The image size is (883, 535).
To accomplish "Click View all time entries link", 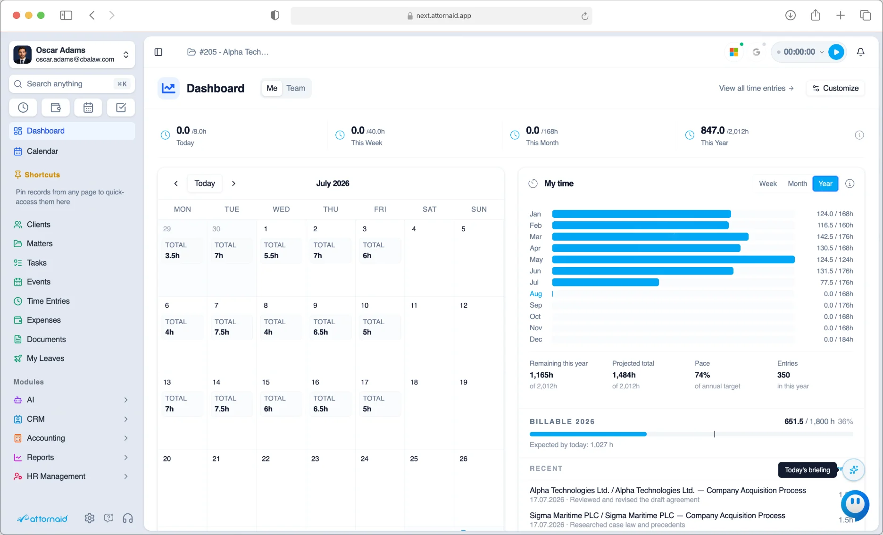I will pos(756,88).
